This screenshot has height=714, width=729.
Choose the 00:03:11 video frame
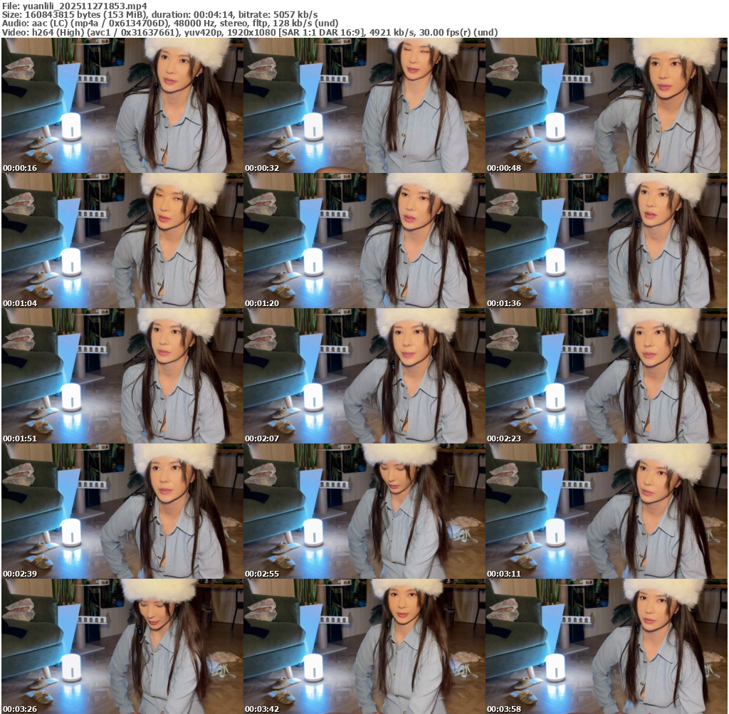[x=607, y=511]
